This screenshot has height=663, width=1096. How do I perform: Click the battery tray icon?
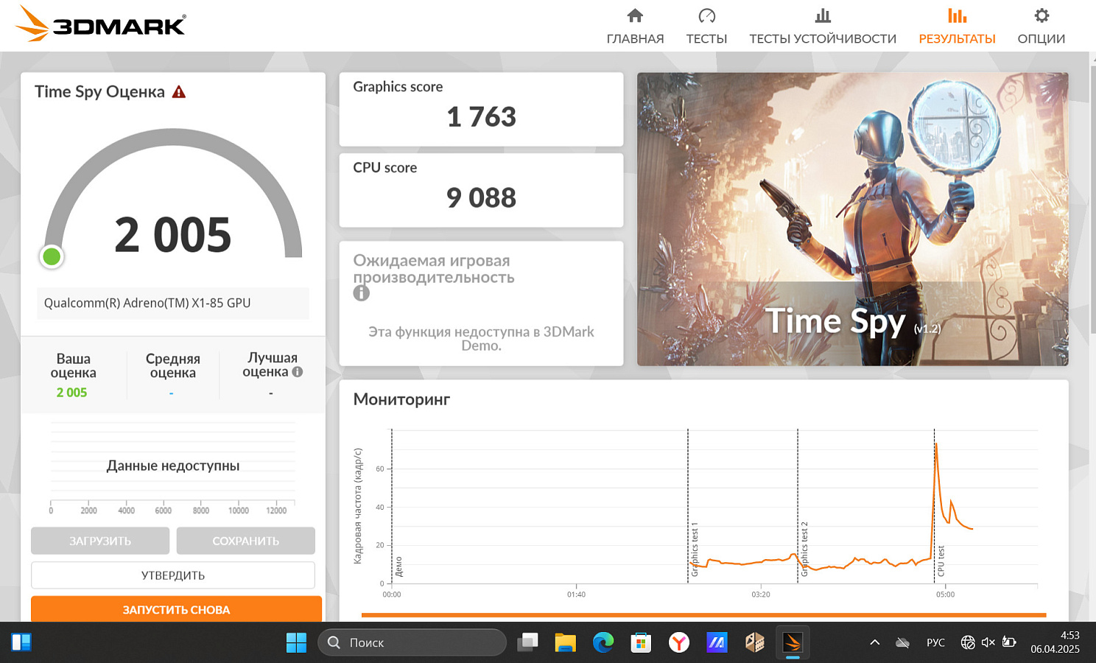[1009, 642]
